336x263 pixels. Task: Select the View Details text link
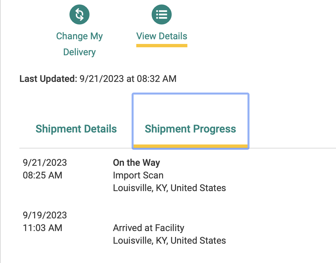pyautogui.click(x=162, y=36)
